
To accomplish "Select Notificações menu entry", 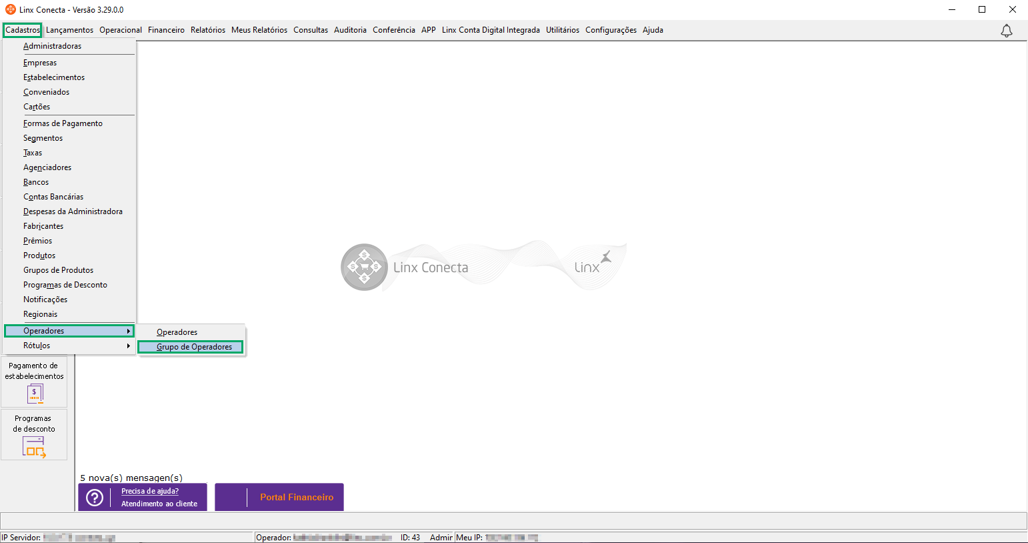I will coord(69,300).
